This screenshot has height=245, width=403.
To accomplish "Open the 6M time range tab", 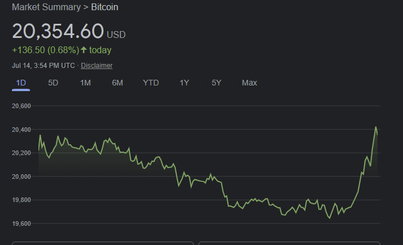I will pyautogui.click(x=118, y=83).
